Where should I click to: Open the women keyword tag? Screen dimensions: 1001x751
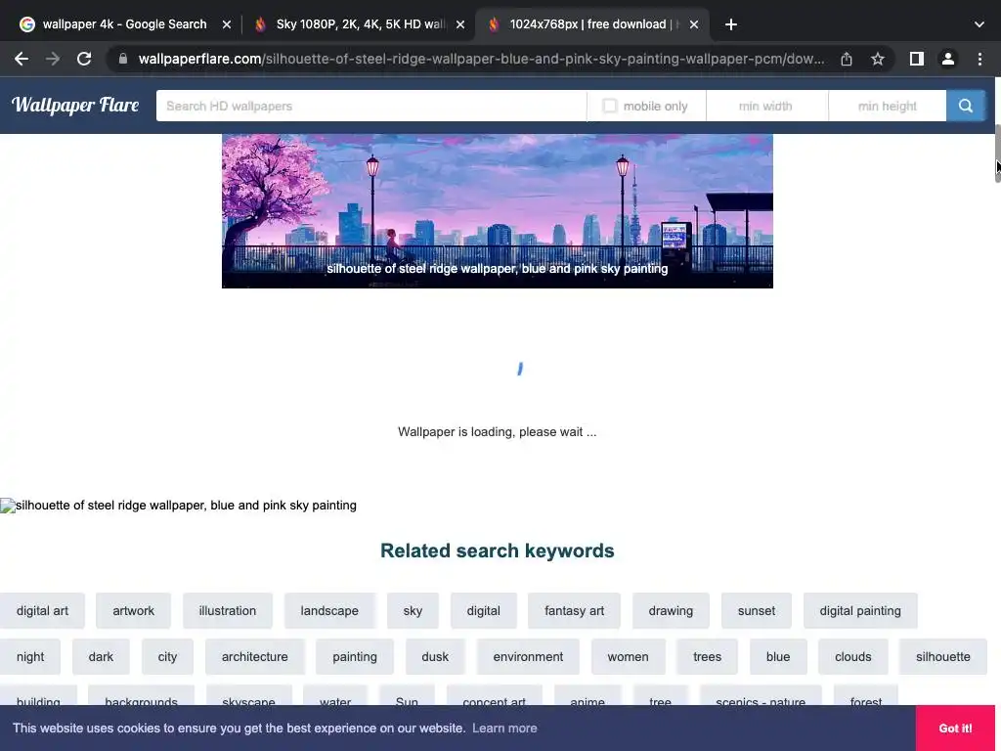click(629, 656)
